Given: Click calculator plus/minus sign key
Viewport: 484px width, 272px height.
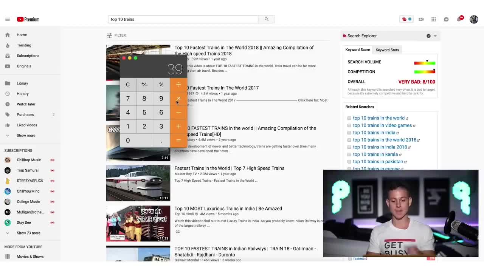Looking at the screenshot, I should pyautogui.click(x=144, y=85).
